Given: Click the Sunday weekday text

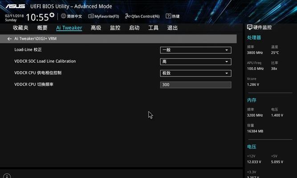Looking at the screenshot, I should click(x=11, y=20).
